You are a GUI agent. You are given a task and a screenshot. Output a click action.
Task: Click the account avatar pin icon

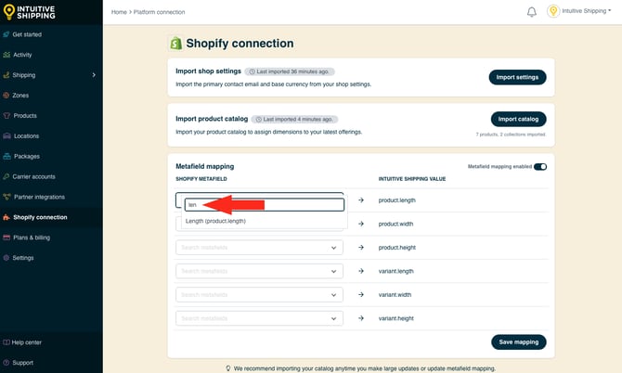pyautogui.click(x=553, y=11)
